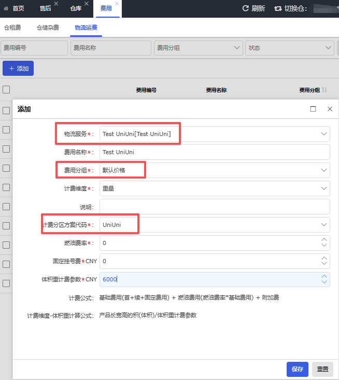Expand the 物流服务 dropdown
Screen dimensions: 339x380
point(324,134)
